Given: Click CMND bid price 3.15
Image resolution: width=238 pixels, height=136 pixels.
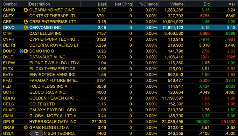Looking at the screenshot, I should pyautogui.click(x=205, y=10).
